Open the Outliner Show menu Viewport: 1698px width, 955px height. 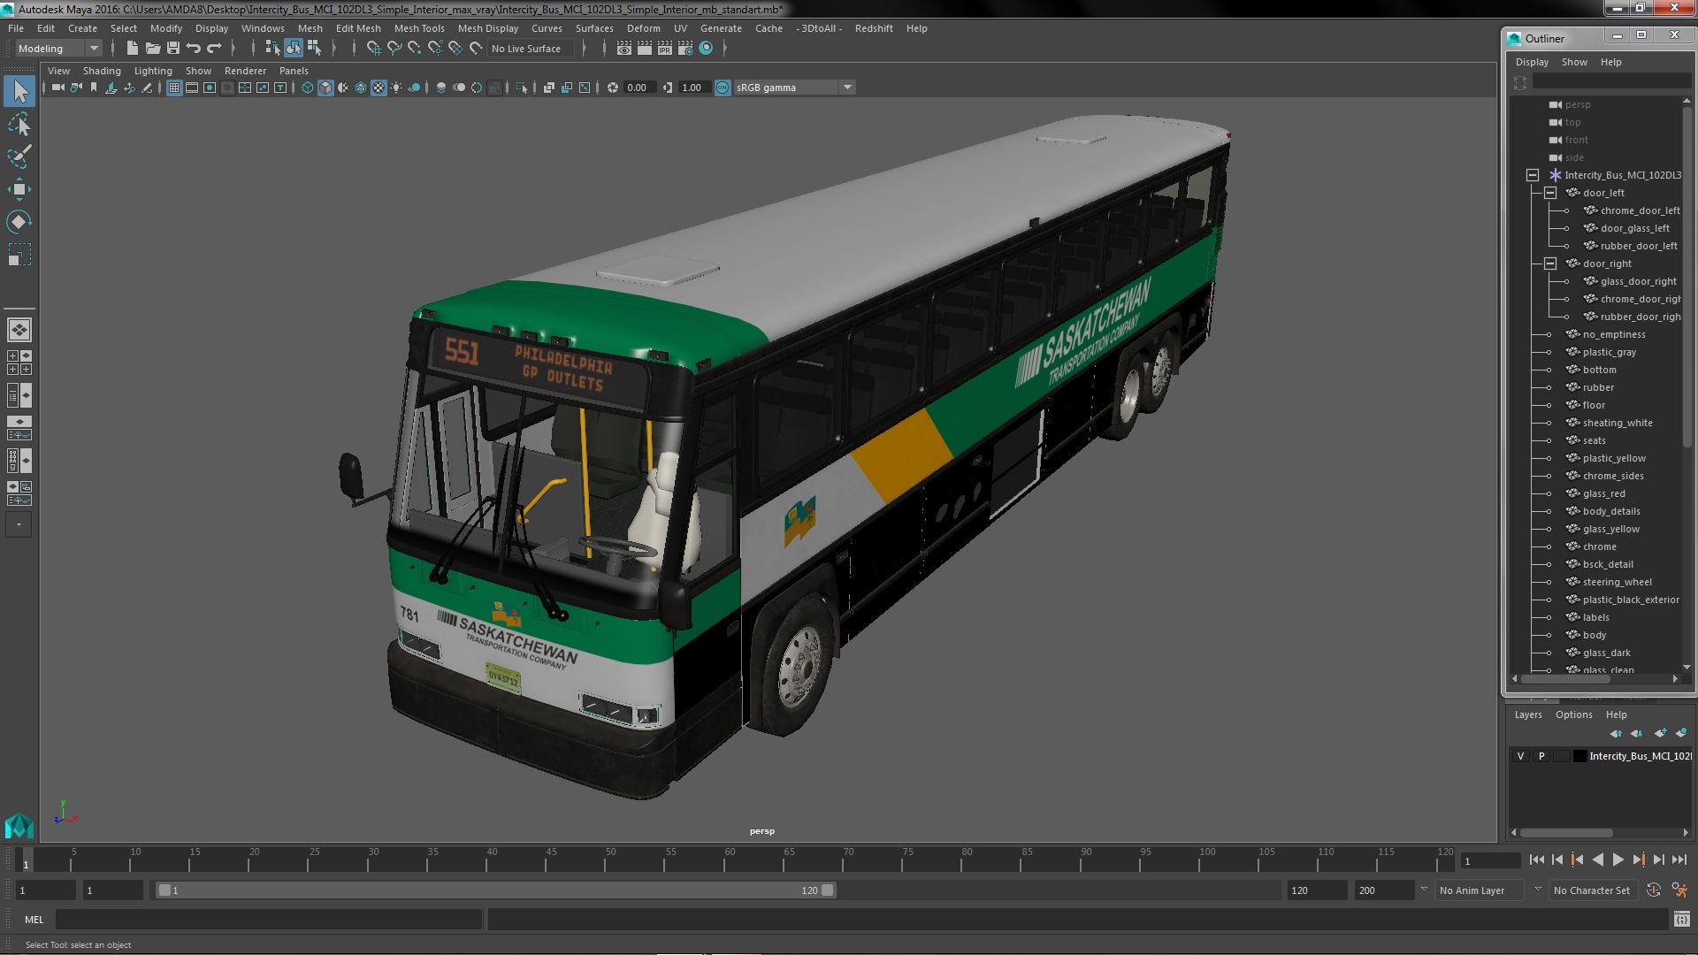point(1574,62)
